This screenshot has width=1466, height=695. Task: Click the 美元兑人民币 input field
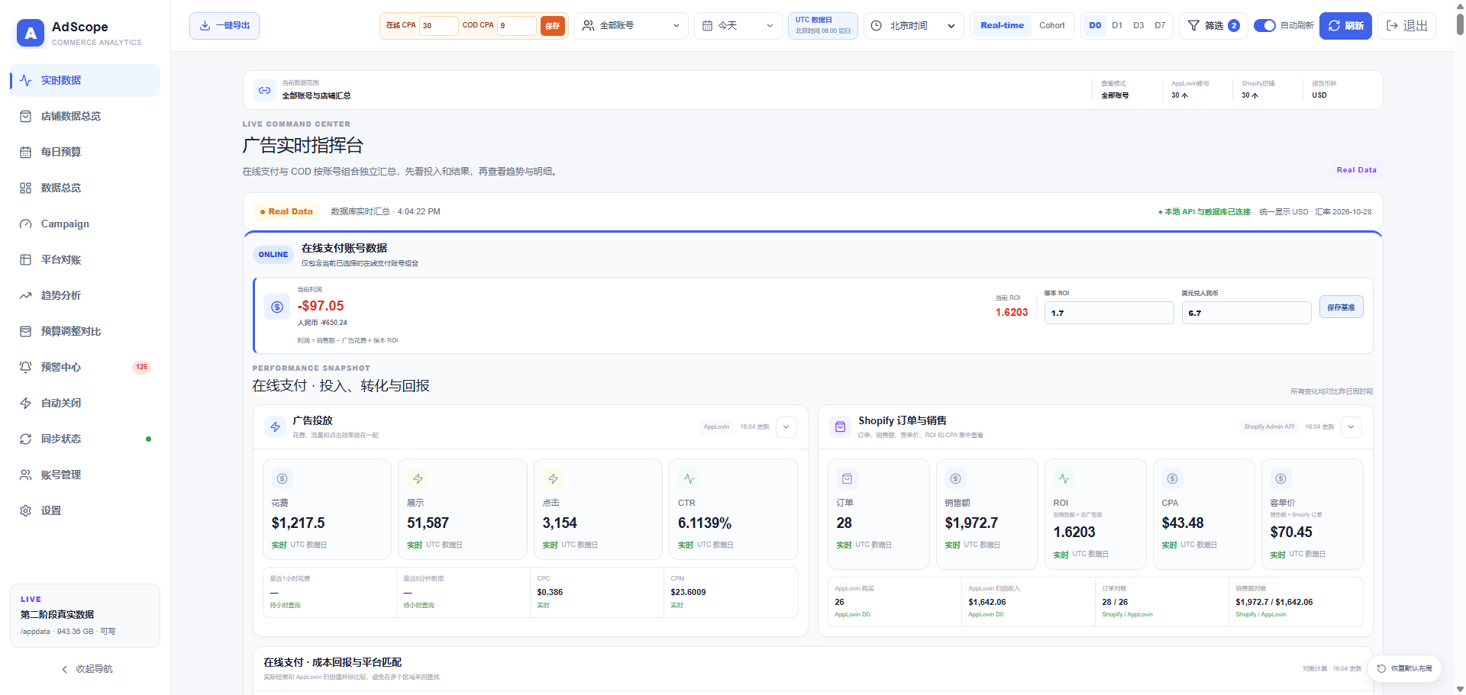tap(1246, 313)
